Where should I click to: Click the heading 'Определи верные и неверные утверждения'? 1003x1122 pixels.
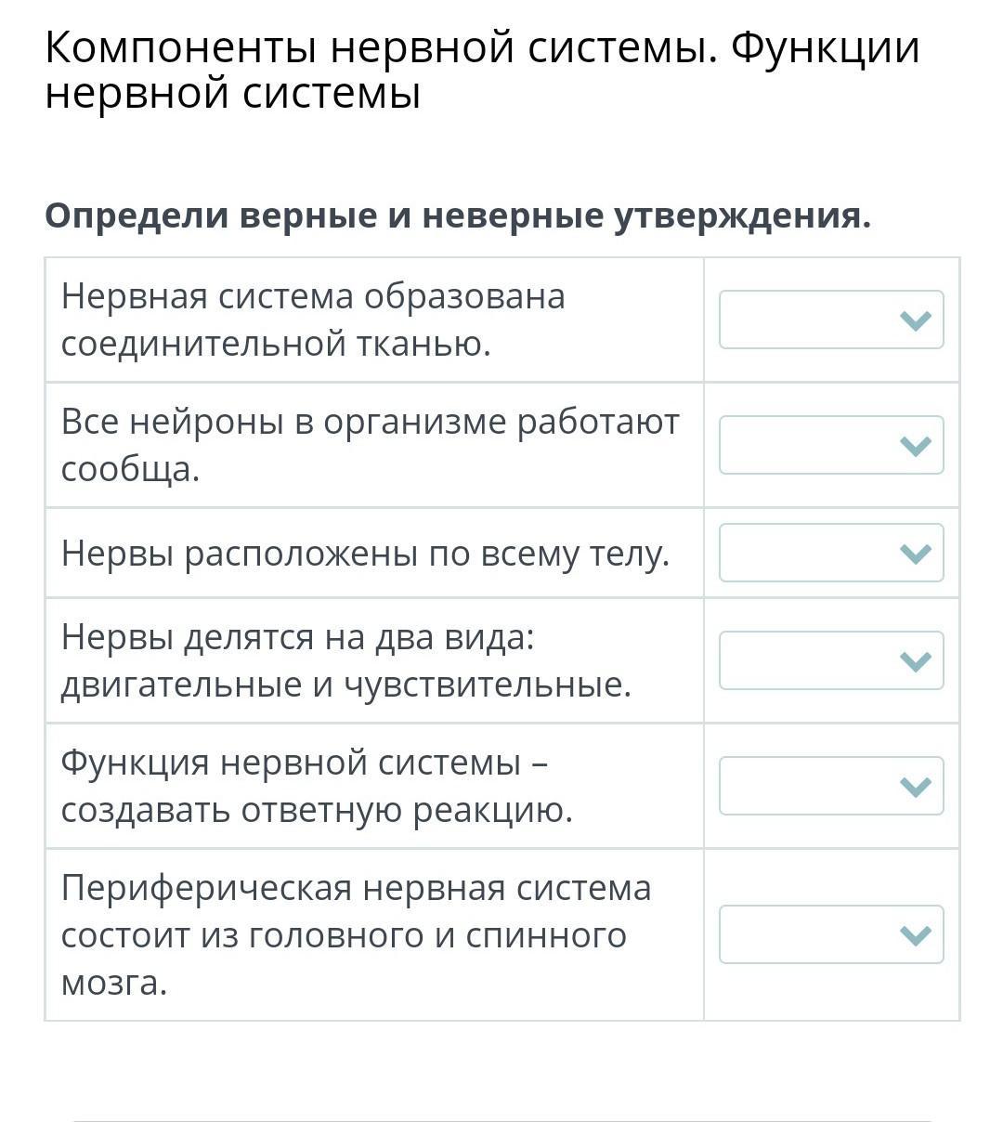[x=458, y=215]
